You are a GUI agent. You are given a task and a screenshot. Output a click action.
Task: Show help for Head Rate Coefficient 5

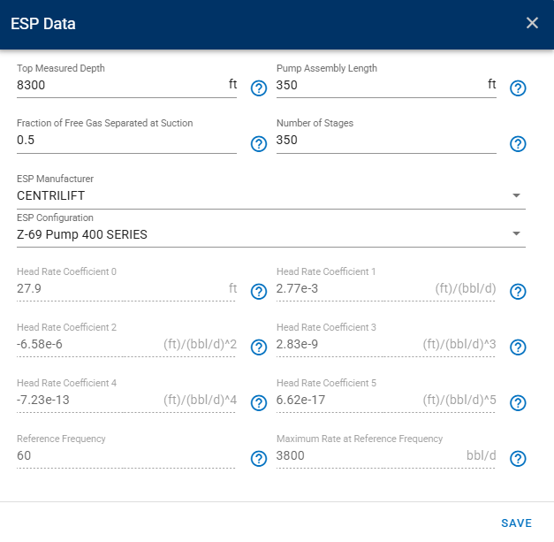click(519, 403)
